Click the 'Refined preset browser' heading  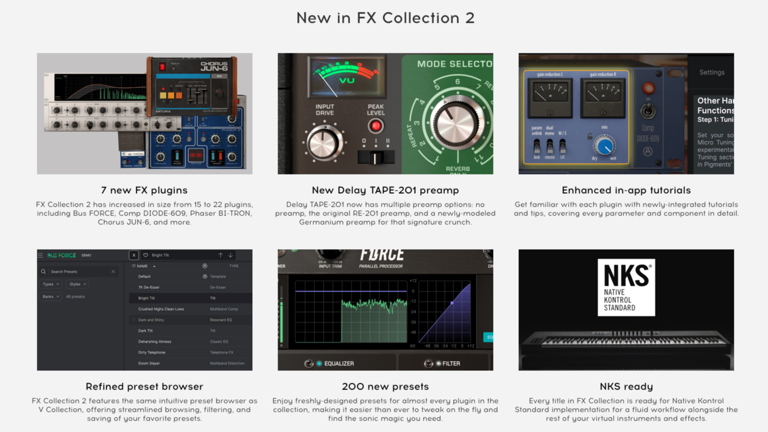coord(144,387)
